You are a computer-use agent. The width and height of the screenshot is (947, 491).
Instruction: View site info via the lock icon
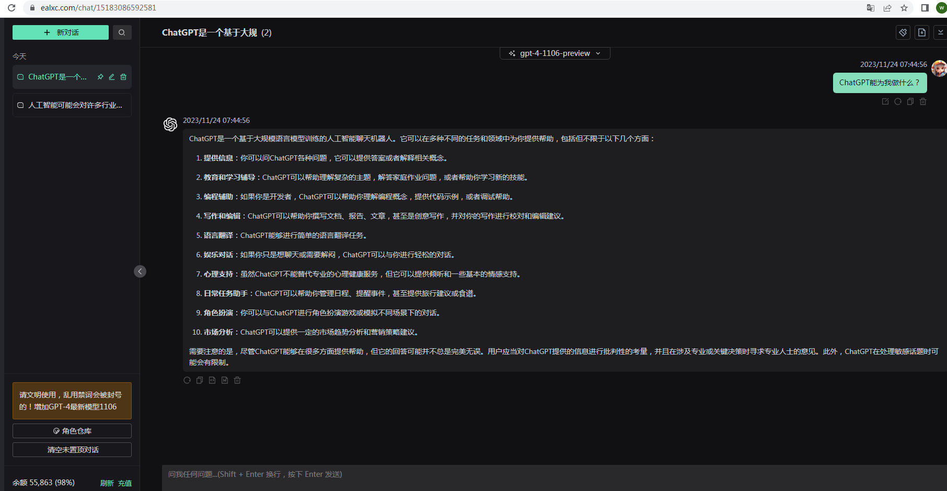tap(32, 8)
